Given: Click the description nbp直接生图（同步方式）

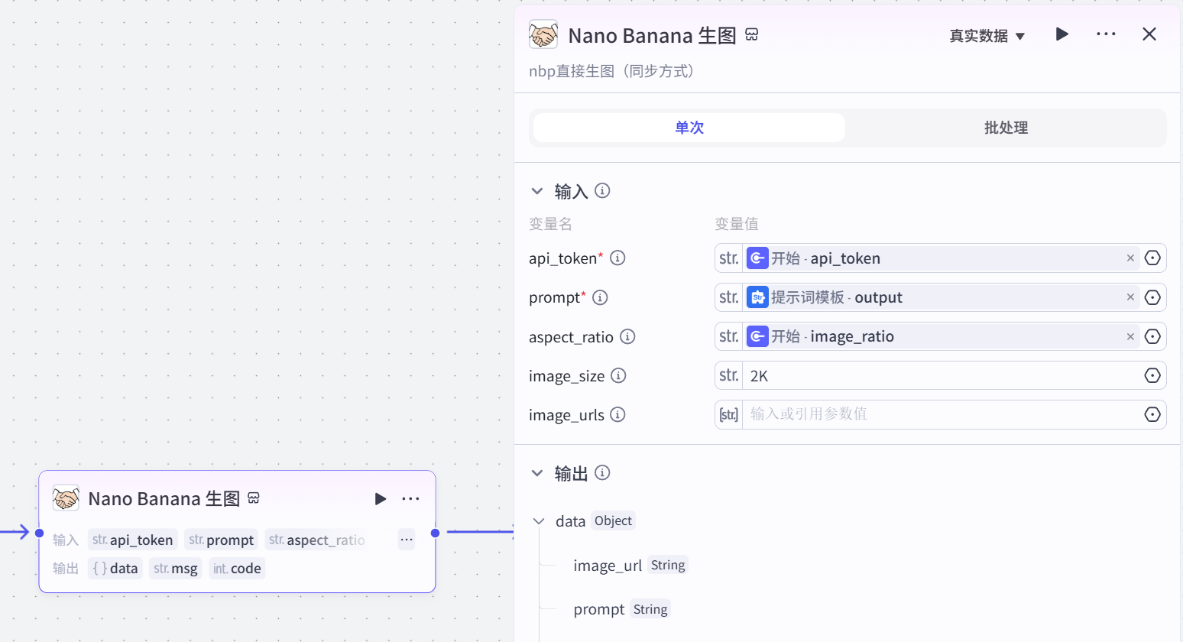Looking at the screenshot, I should (612, 71).
